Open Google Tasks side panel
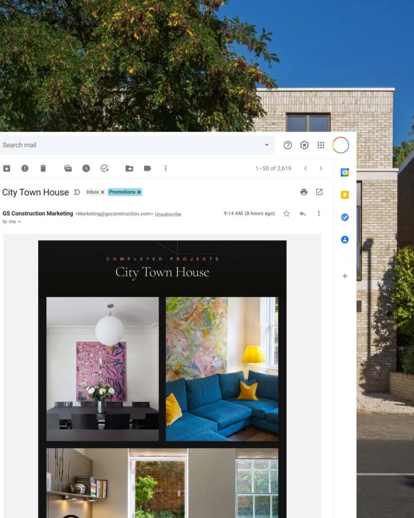The image size is (414, 518). [345, 218]
